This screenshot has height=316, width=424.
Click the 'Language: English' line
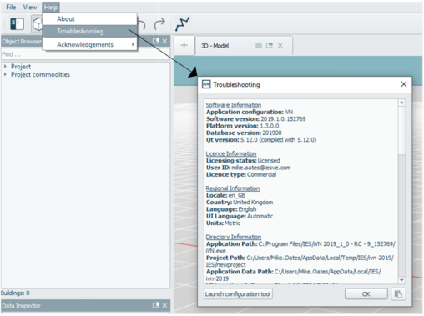pos(231,209)
